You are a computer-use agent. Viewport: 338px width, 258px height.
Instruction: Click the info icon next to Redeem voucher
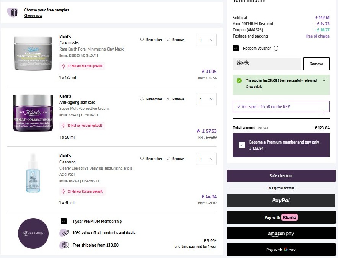coord(276,49)
